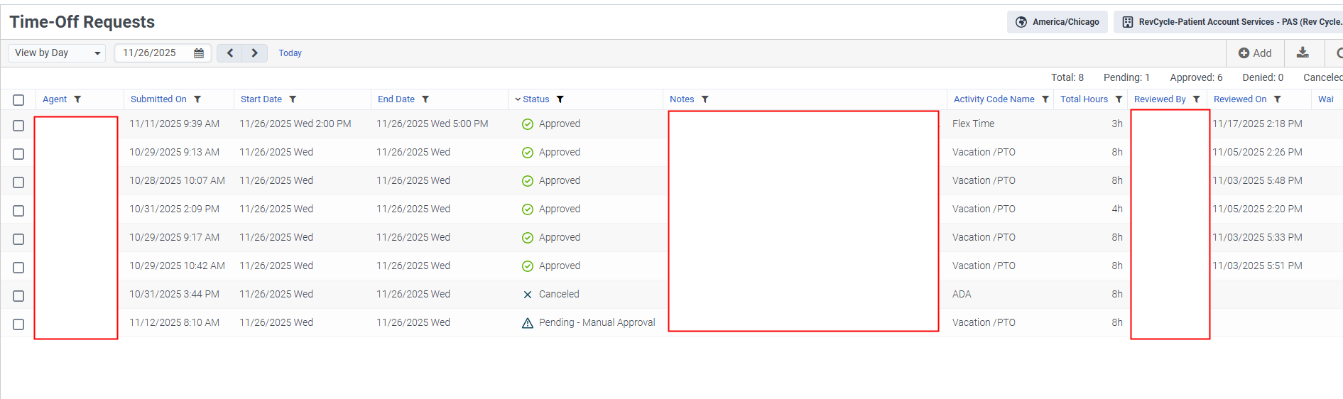Click the download export icon
This screenshot has width=1343, height=399.
pyautogui.click(x=1303, y=53)
